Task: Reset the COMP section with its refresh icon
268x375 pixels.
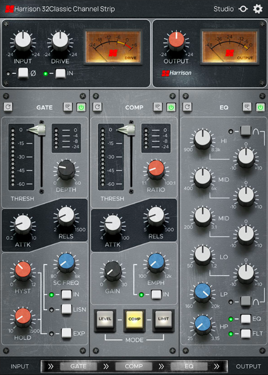Action: point(97,107)
